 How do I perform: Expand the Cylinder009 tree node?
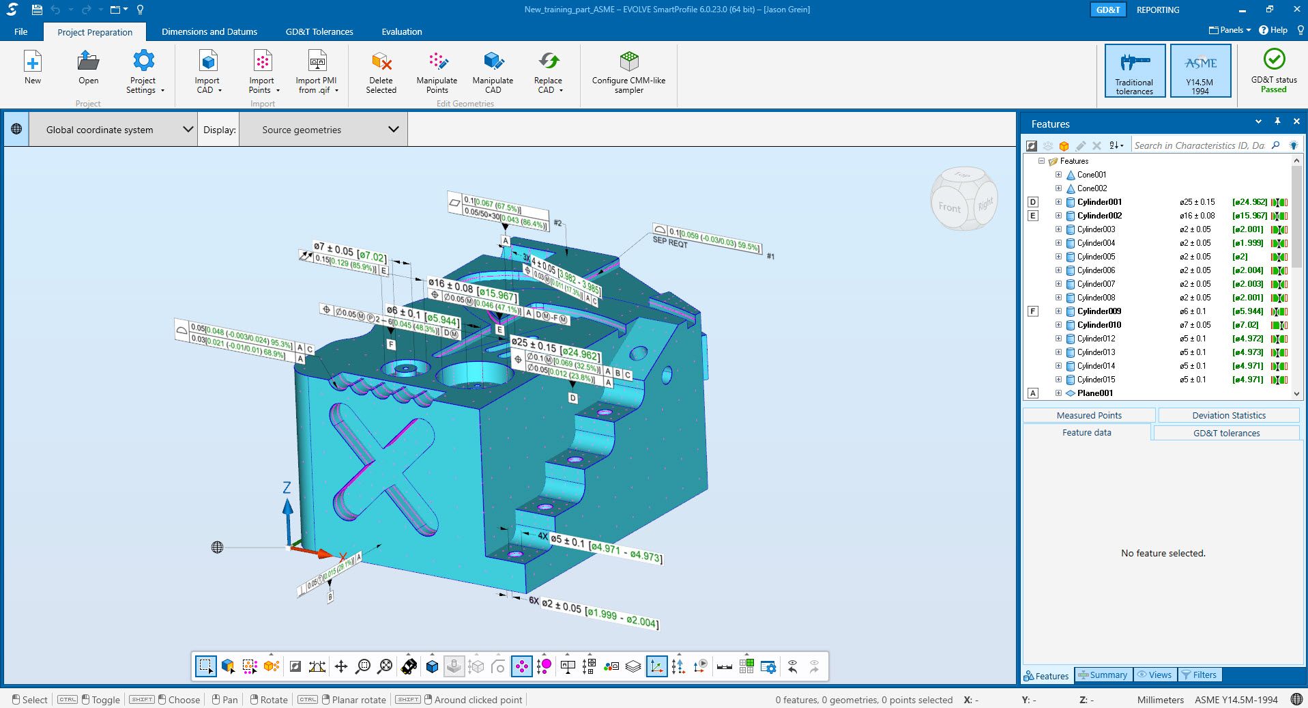pyautogui.click(x=1058, y=311)
